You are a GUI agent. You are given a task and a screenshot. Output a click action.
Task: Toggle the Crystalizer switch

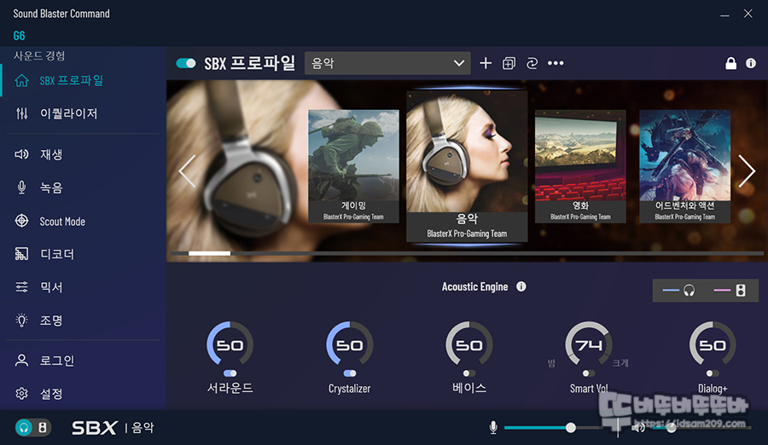pos(349,373)
